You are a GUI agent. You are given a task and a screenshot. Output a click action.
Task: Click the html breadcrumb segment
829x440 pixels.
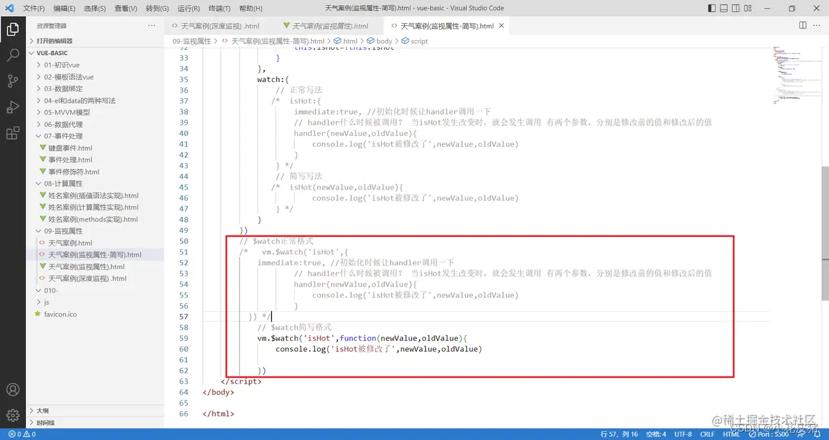point(350,41)
